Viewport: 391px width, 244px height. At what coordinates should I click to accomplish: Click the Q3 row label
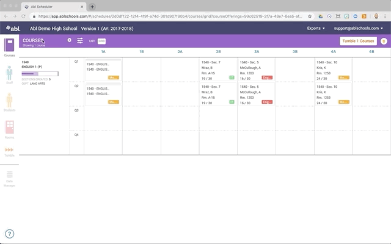tap(76, 110)
